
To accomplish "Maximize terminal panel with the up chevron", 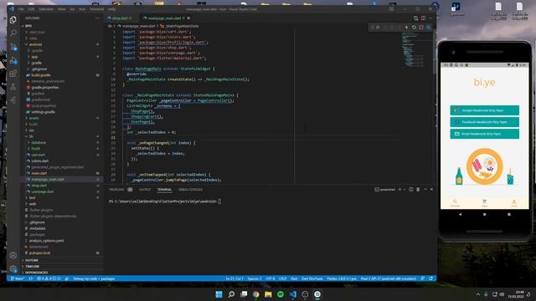I will click(425, 190).
